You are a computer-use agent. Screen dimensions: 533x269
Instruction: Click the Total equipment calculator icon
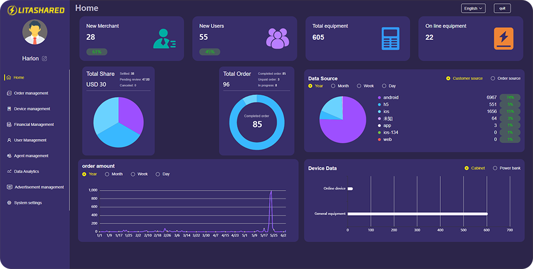tap(390, 38)
